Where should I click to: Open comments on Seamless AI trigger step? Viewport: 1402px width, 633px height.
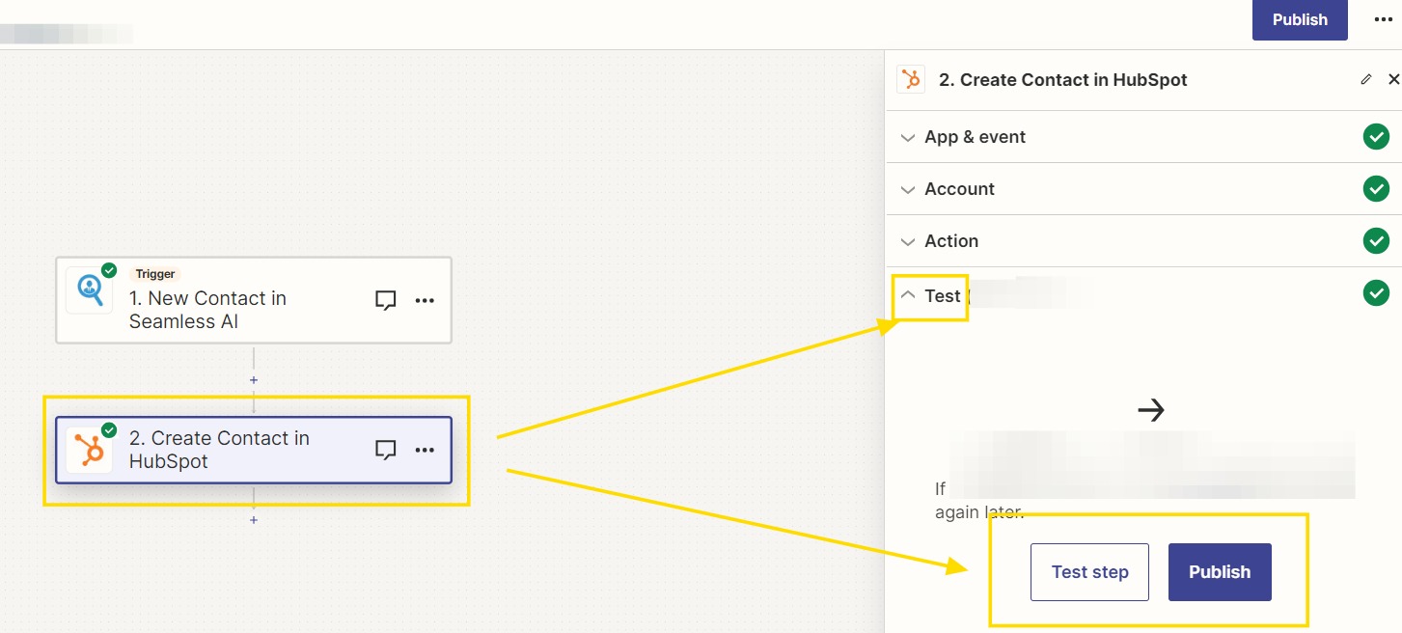[386, 300]
